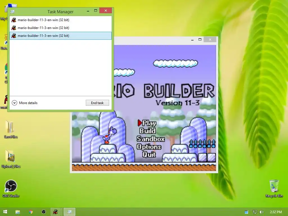Viewport: 288px width, 216px height.
Task: Click the mario icon of the third process
Action: click(x=14, y=36)
